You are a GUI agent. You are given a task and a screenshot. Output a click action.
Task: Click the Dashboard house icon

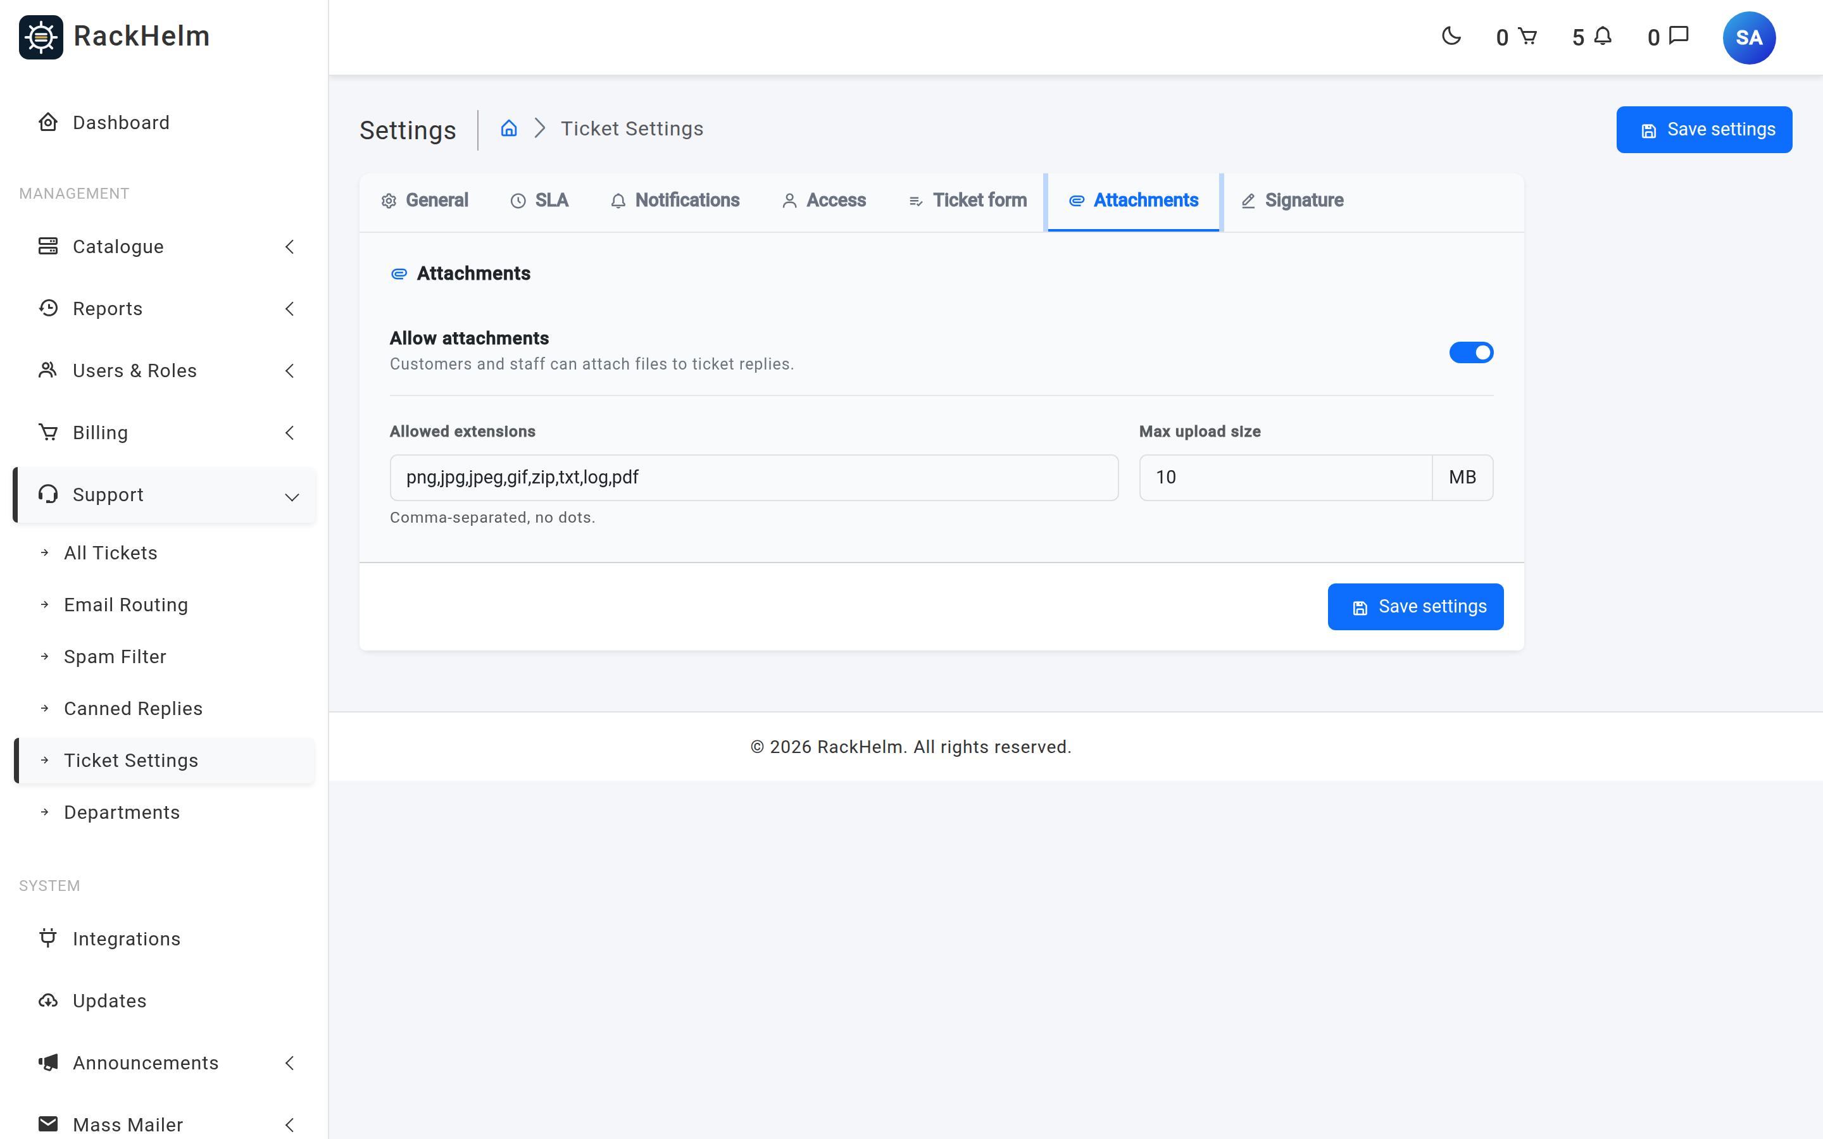(48, 122)
